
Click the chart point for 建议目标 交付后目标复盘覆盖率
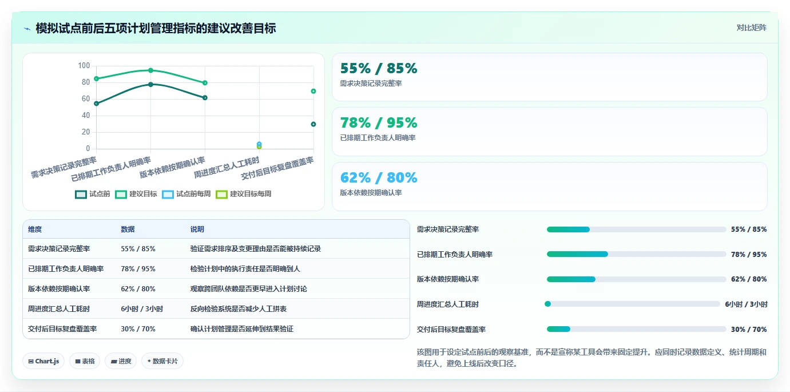point(313,91)
